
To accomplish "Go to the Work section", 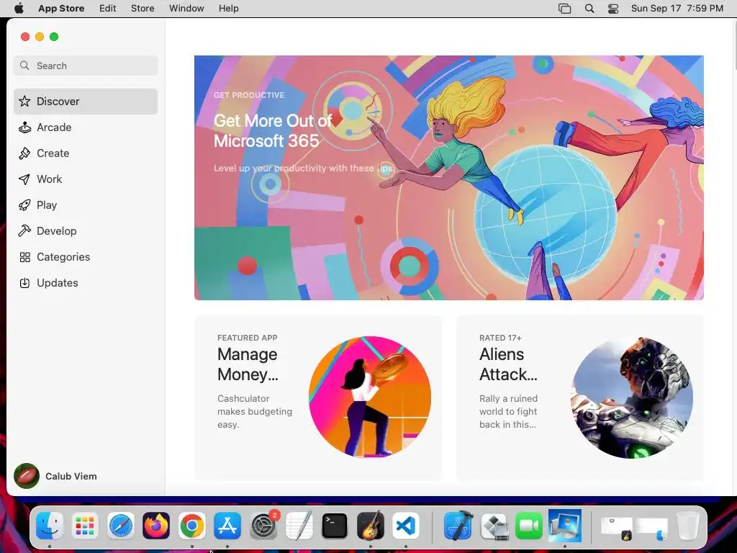I will click(x=86, y=179).
